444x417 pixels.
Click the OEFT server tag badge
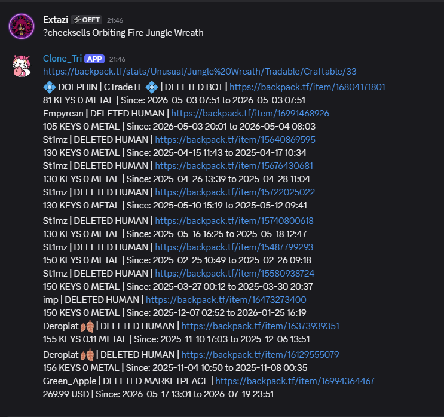click(x=87, y=20)
